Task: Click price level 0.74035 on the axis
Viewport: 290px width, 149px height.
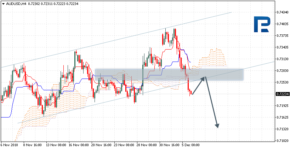Action: tap(283, 24)
